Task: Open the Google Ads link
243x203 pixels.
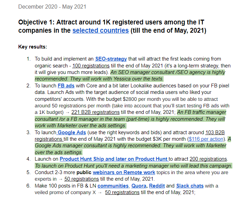Action: pos(72,132)
